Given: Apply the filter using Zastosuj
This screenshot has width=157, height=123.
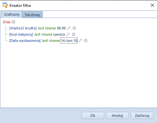Looking at the screenshot, I should coord(142,115).
